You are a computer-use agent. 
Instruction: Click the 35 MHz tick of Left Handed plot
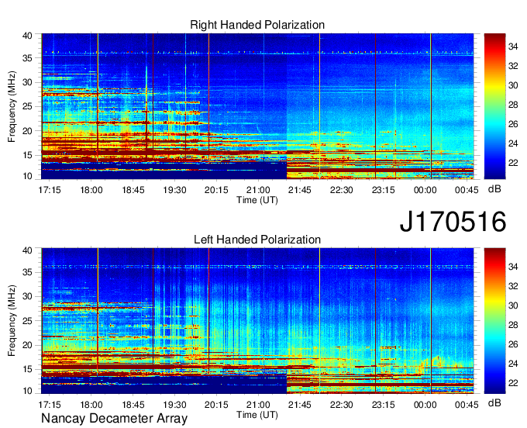click(27, 272)
